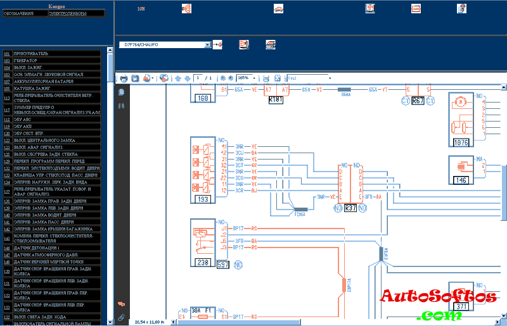This screenshot has width=507, height=326.
Task: Open the wiring harness icon in top bar
Action: [x=186, y=8]
